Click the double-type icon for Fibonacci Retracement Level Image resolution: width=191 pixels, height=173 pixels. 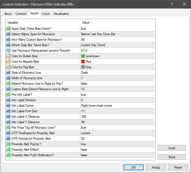point(8,50)
